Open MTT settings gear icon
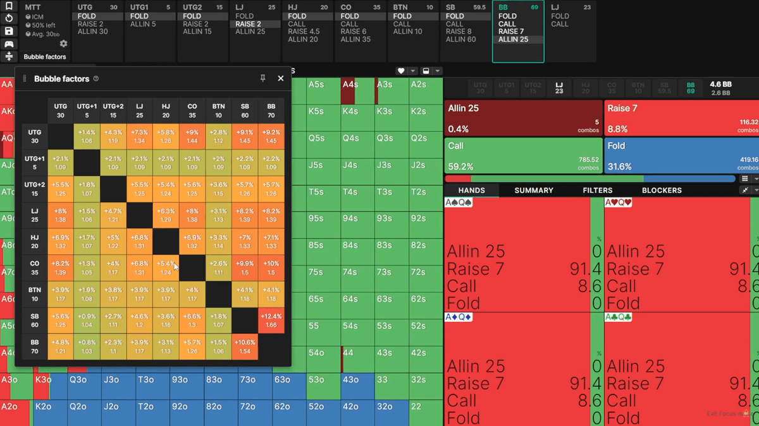Image resolution: width=759 pixels, height=426 pixels. (63, 44)
